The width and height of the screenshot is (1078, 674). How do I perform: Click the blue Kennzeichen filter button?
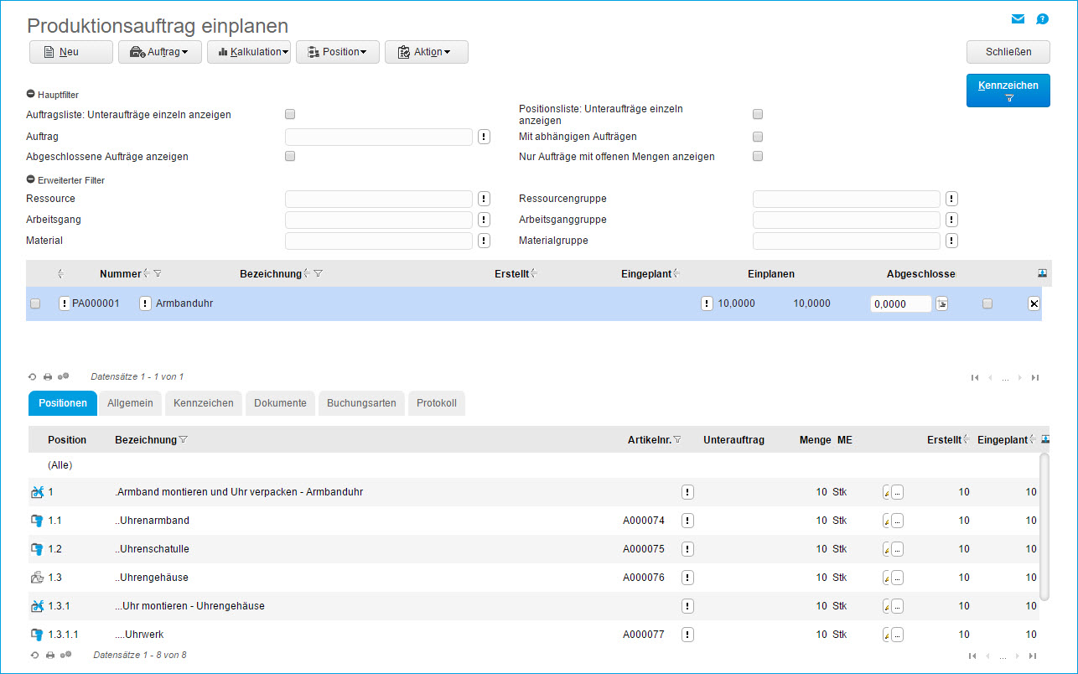point(1008,91)
